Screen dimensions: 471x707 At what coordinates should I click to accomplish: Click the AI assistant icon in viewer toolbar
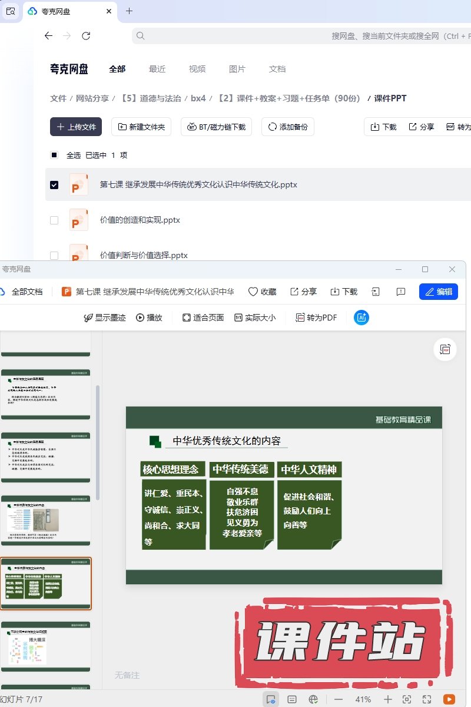click(x=361, y=318)
